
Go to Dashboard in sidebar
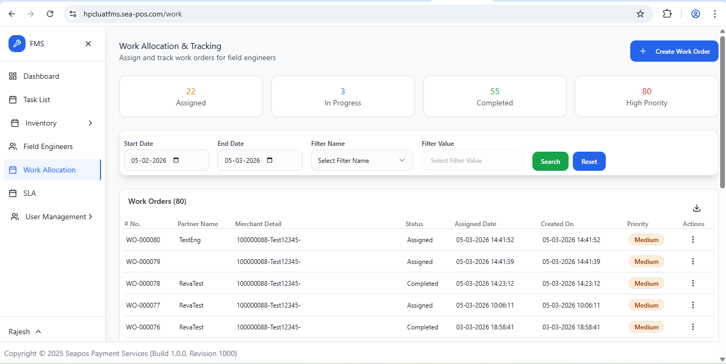pos(41,76)
